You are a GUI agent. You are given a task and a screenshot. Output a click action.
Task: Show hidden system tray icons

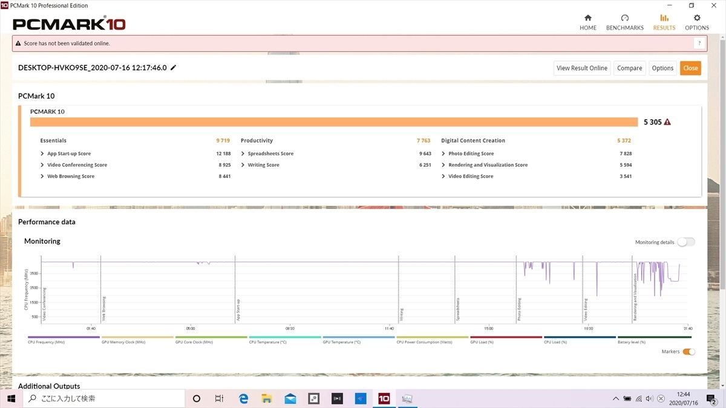pos(615,398)
